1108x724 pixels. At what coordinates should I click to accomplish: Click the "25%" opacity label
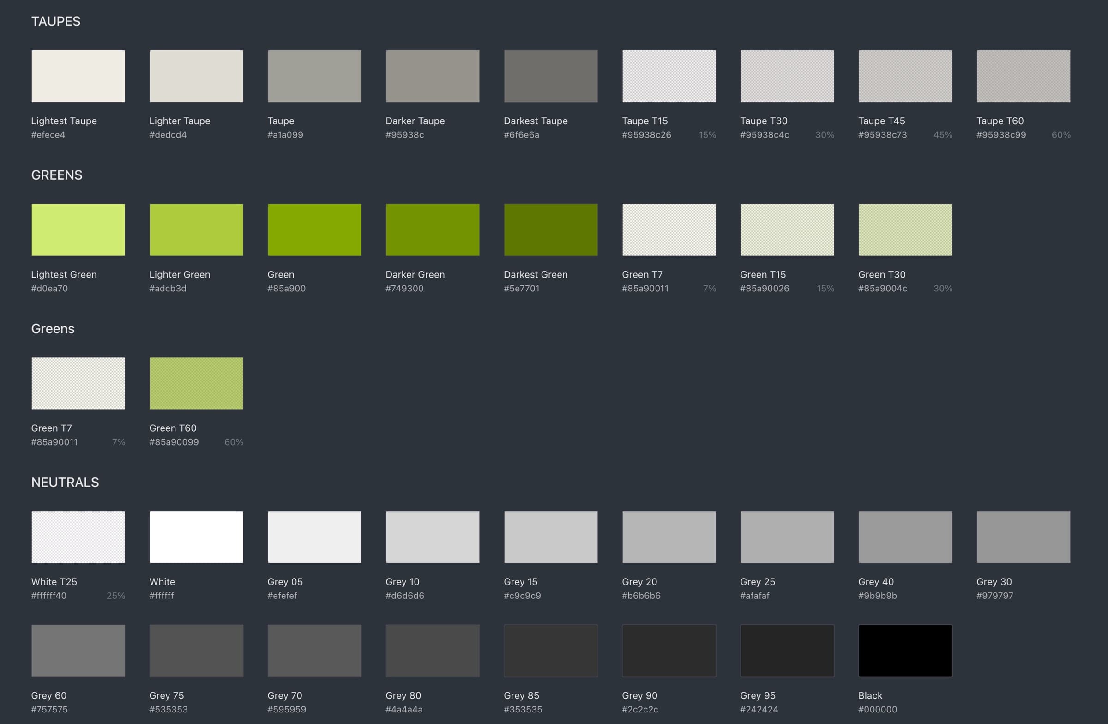coord(116,596)
